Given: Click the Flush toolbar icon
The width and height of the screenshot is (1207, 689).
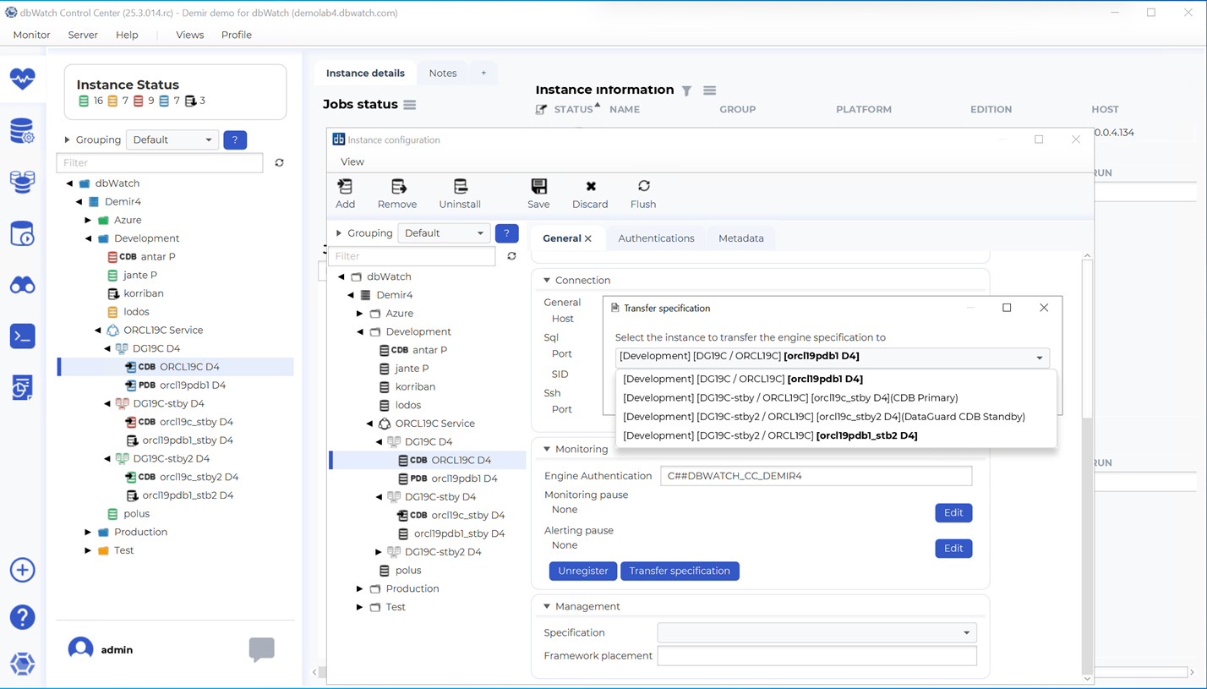Looking at the screenshot, I should [643, 187].
